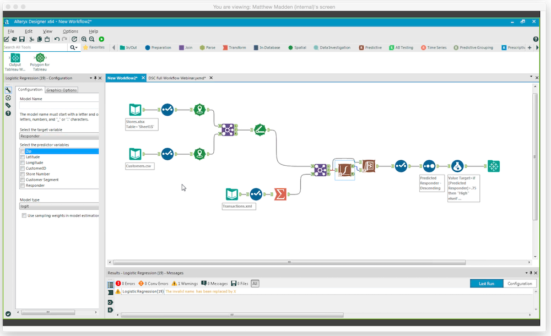
Task: Open the Annotation tag icon in config panel
Action: click(x=8, y=105)
